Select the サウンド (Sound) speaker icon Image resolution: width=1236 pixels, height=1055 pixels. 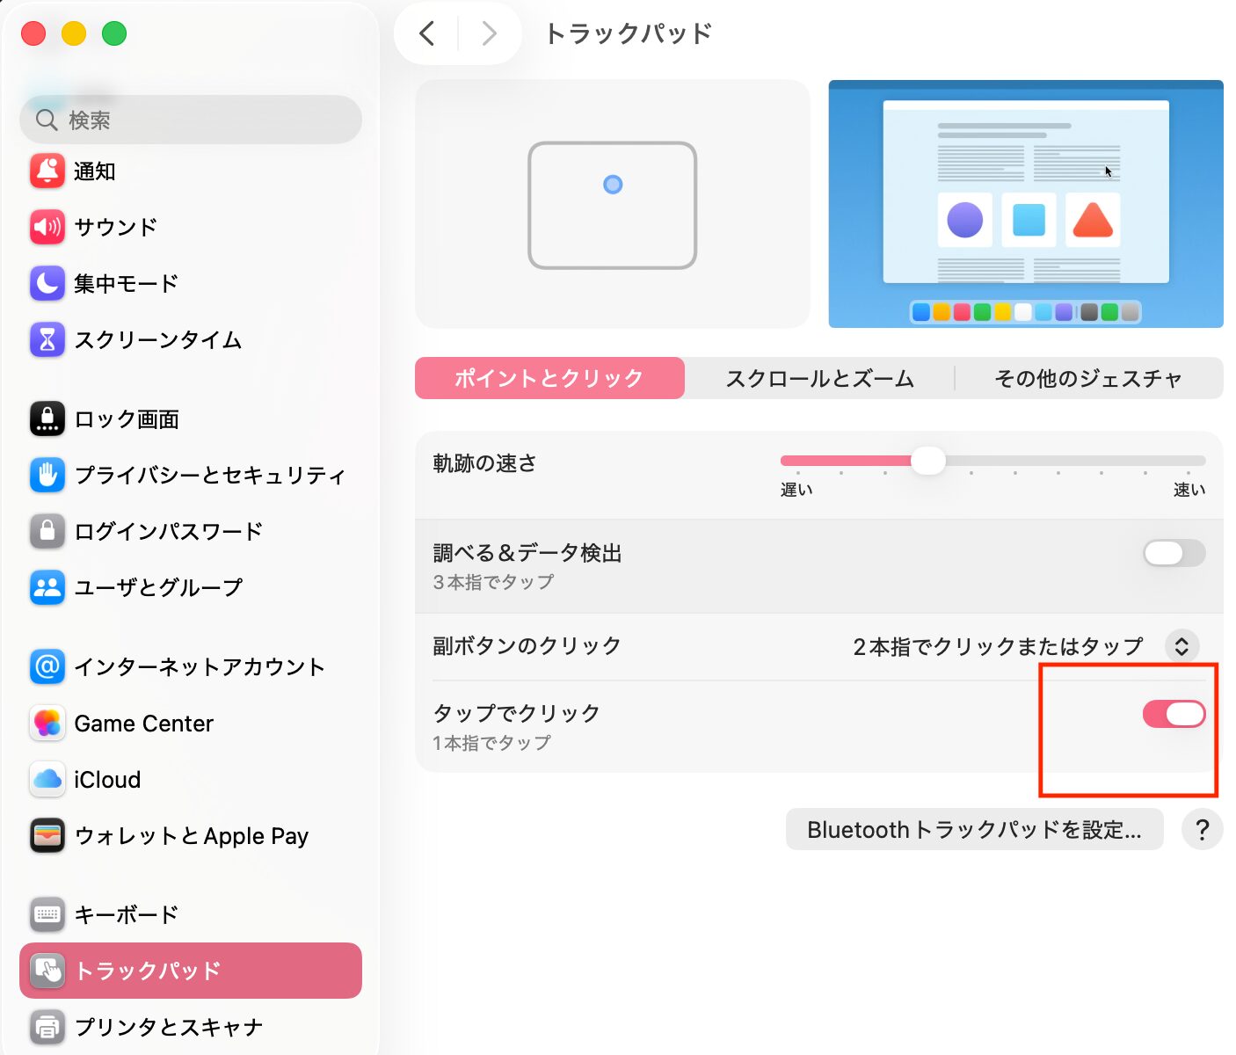(x=47, y=227)
